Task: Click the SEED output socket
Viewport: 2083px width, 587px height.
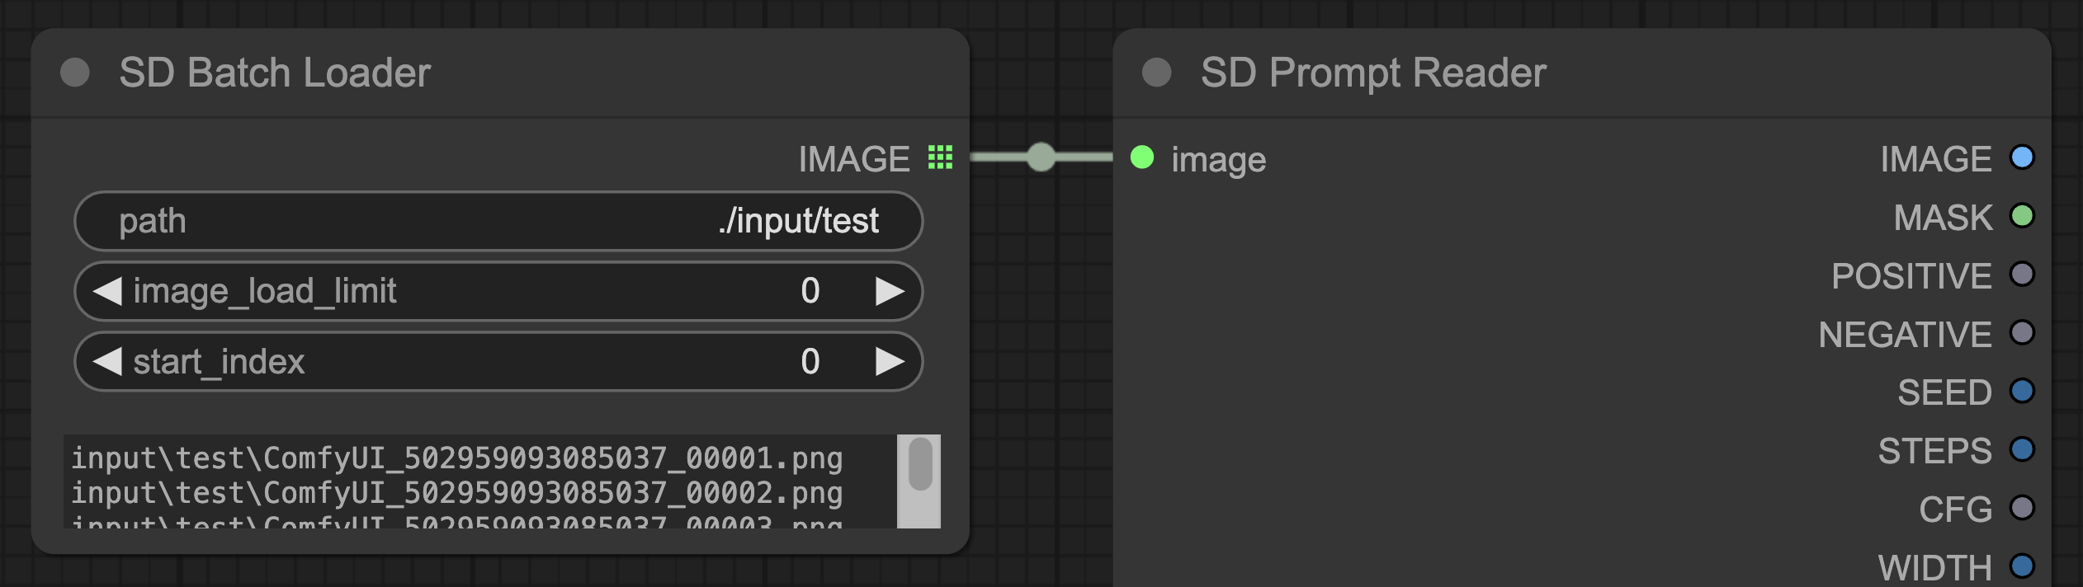Action: coord(2022,391)
